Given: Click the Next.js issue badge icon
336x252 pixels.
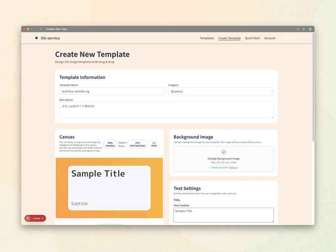Looking at the screenshot, I should click(28, 218).
